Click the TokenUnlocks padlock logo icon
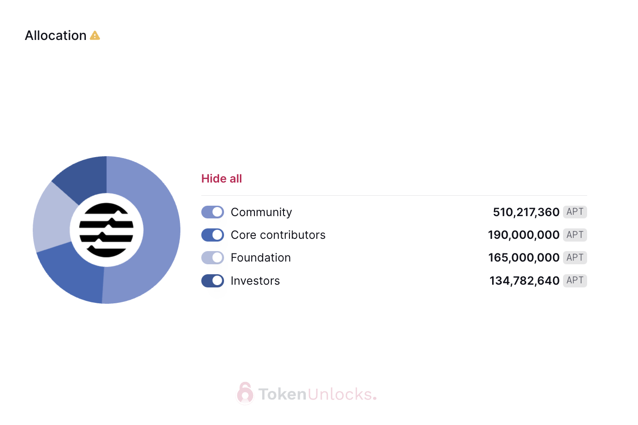This screenshot has width=638, height=425. (x=245, y=393)
